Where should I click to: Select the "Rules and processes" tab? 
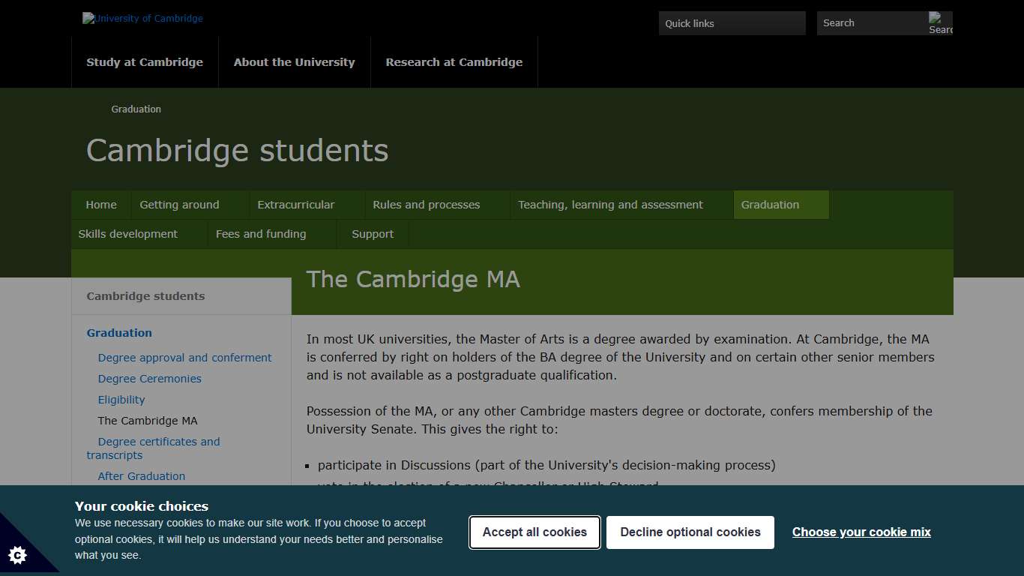tap(426, 204)
